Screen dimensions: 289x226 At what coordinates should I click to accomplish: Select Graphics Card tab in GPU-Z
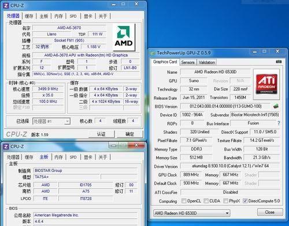pyautogui.click(x=165, y=62)
